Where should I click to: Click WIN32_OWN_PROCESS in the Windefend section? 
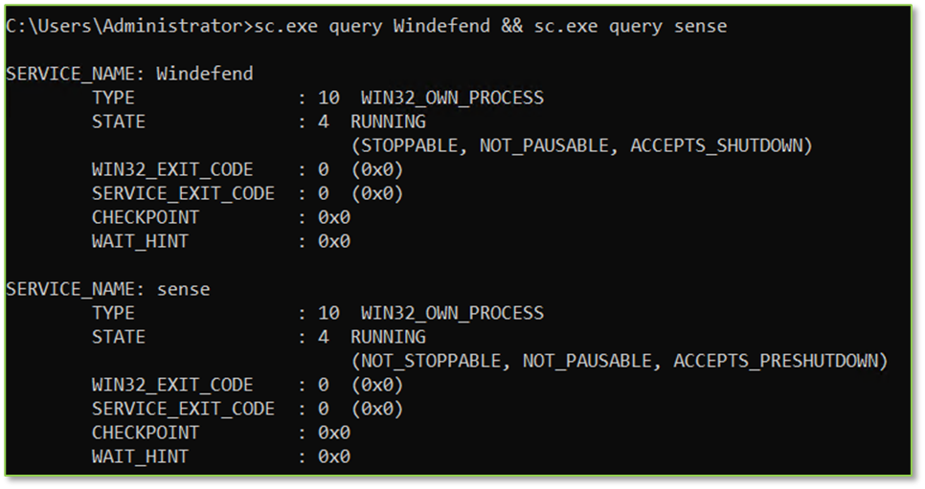coord(452,98)
